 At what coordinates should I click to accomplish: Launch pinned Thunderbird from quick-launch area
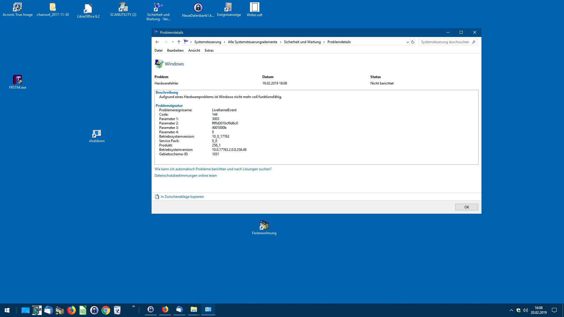pyautogui.click(x=48, y=310)
